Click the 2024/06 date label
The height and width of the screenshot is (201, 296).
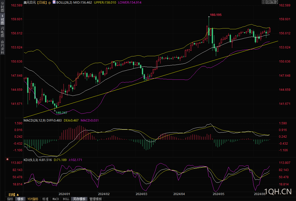point(260,194)
